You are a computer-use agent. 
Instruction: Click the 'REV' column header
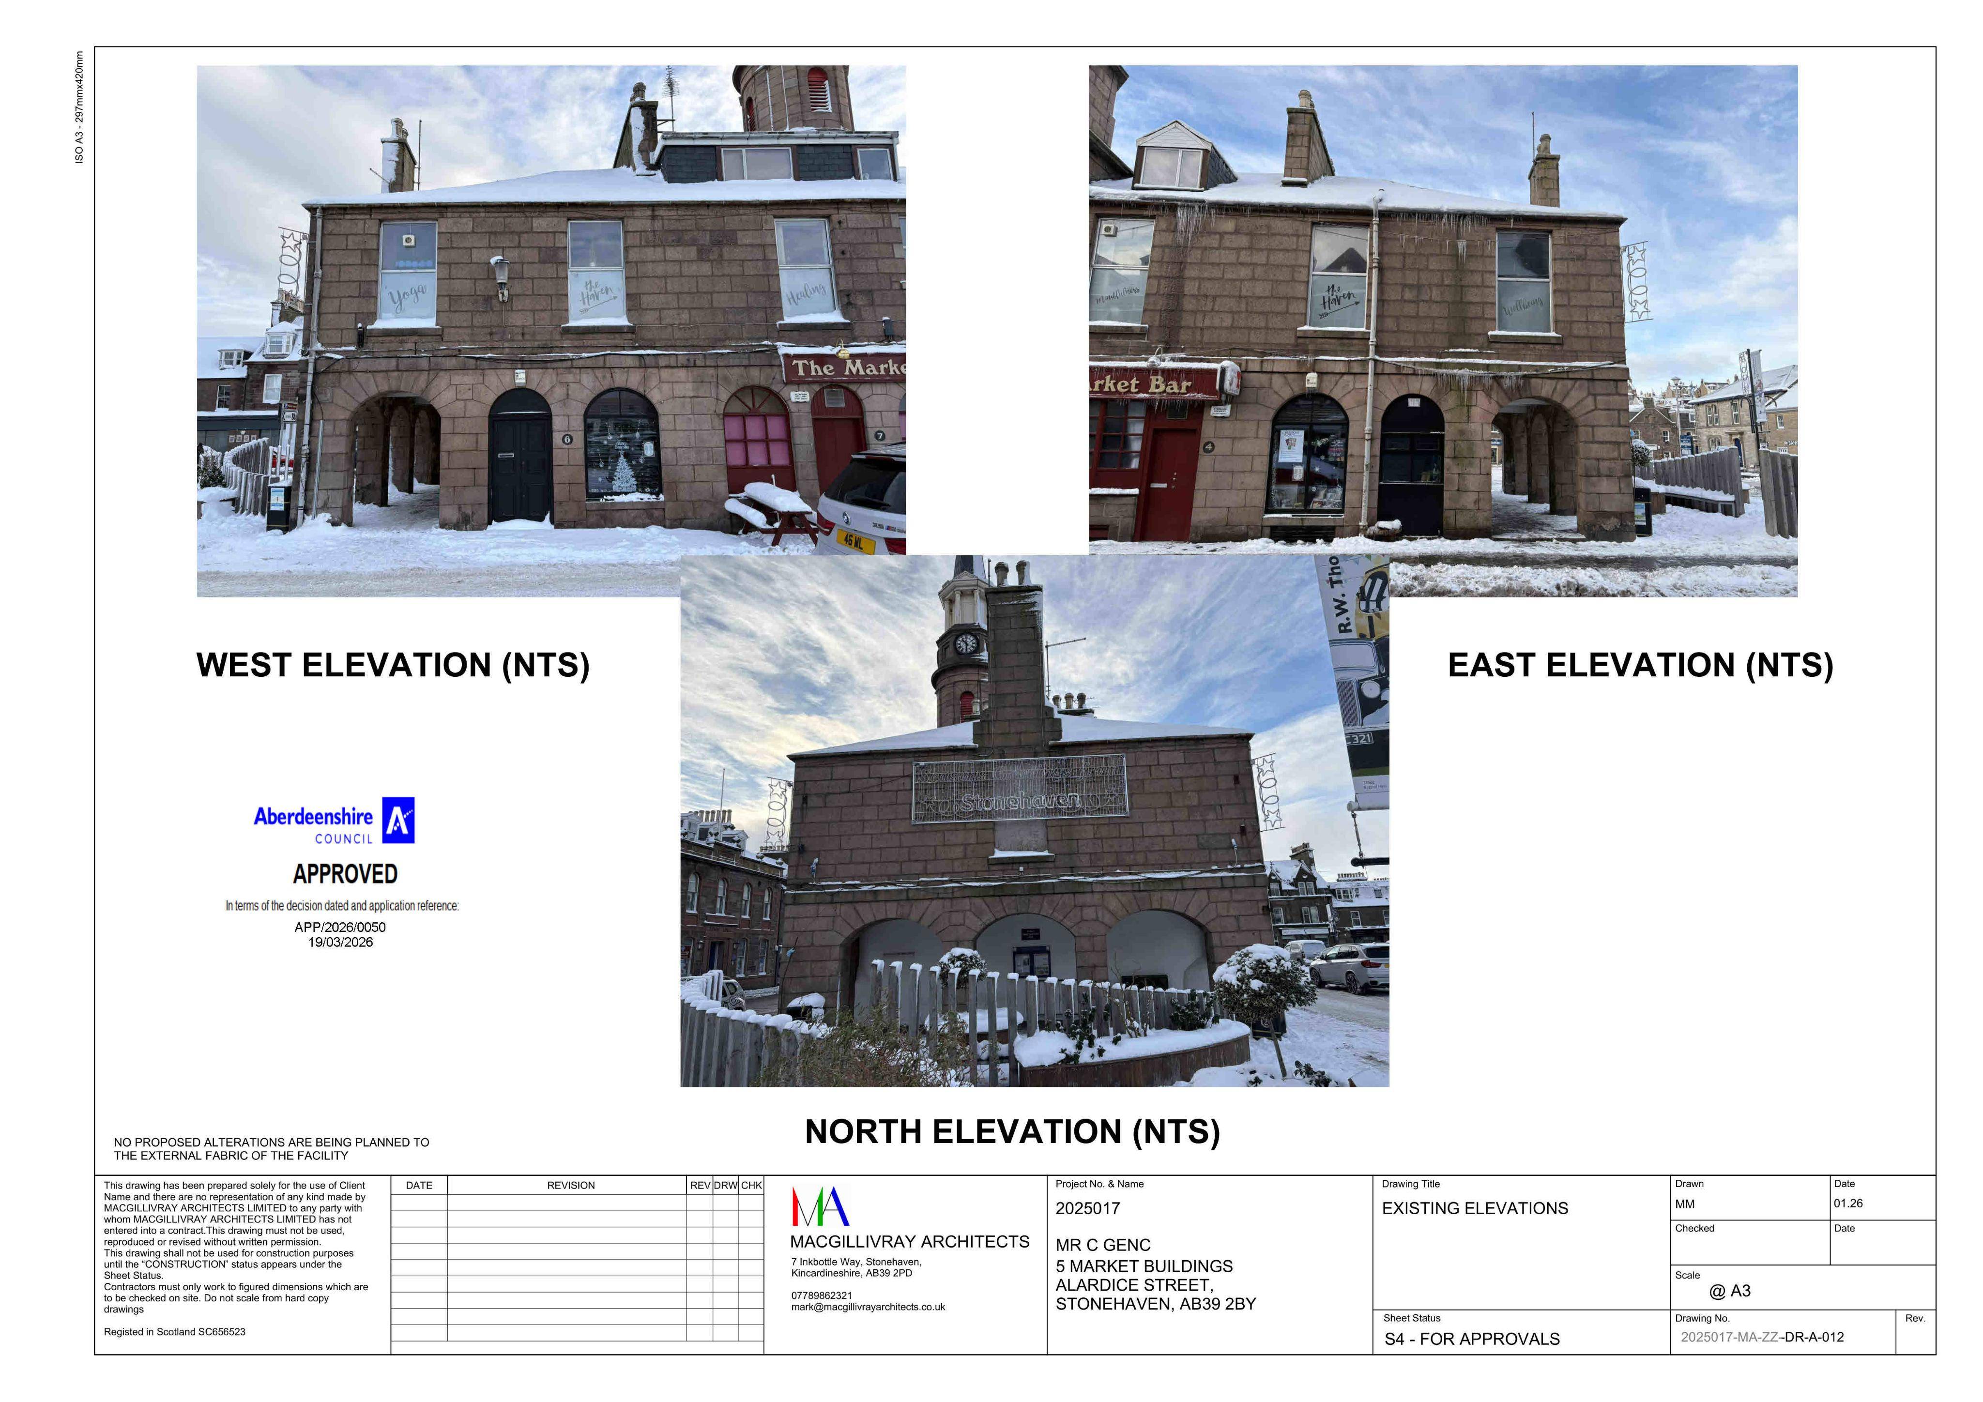pyautogui.click(x=700, y=1185)
